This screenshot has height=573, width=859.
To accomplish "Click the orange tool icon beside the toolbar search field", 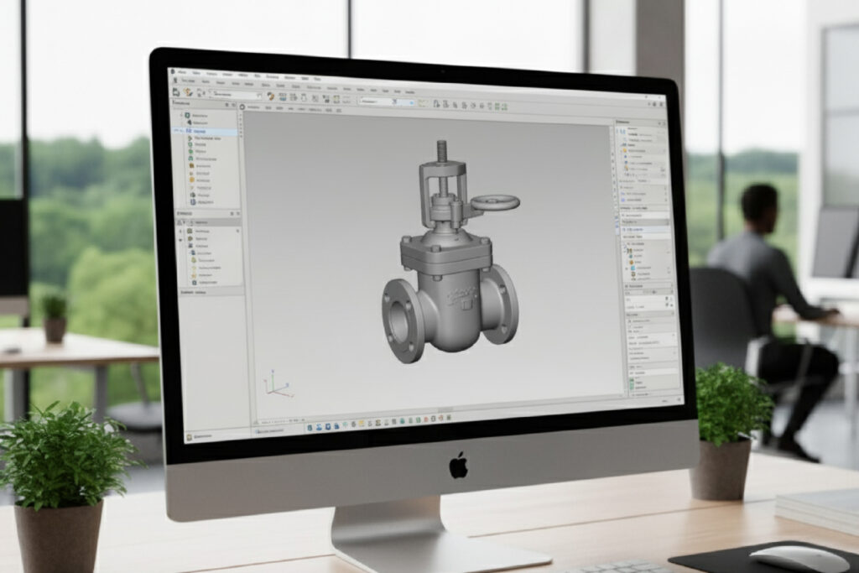I will 270,96.
